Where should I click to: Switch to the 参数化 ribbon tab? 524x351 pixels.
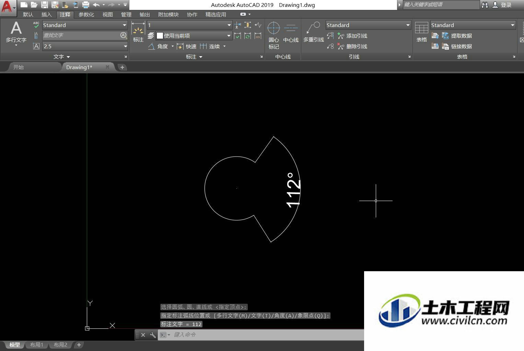pos(86,14)
